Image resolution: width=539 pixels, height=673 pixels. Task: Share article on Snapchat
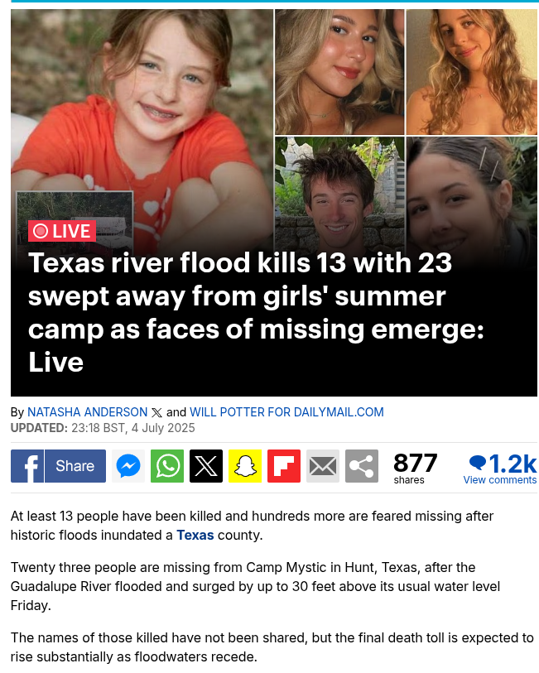pos(245,466)
